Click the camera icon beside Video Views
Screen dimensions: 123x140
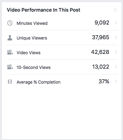coord(10,52)
